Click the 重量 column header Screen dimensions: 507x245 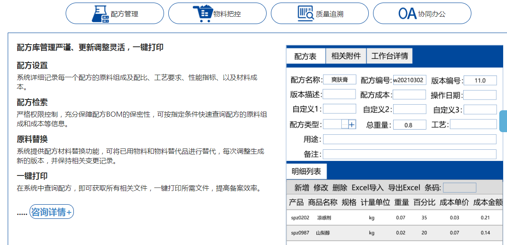click(x=401, y=203)
